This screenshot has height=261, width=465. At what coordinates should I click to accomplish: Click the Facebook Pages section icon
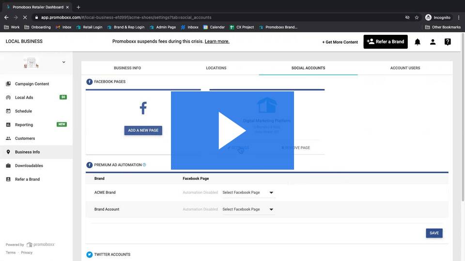89,82
